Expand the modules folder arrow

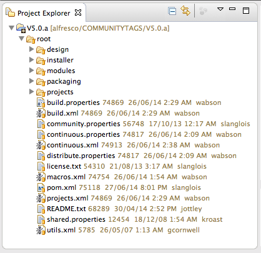point(31,71)
